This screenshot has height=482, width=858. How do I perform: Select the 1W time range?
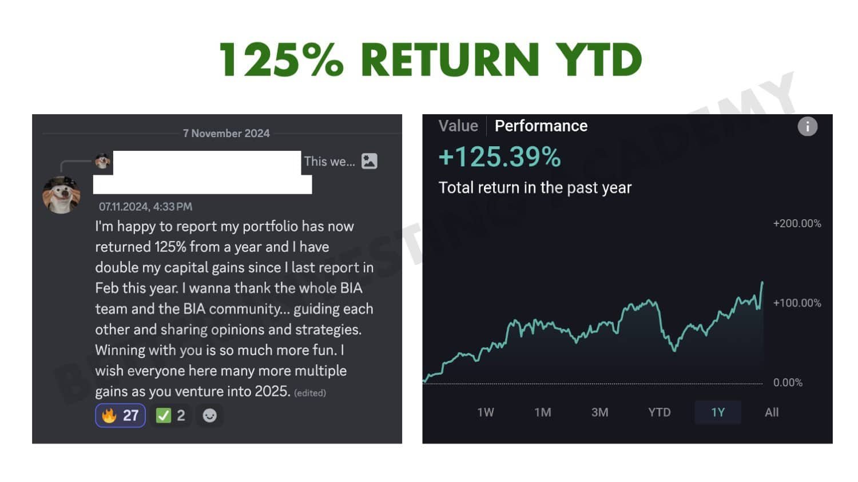[x=486, y=412]
